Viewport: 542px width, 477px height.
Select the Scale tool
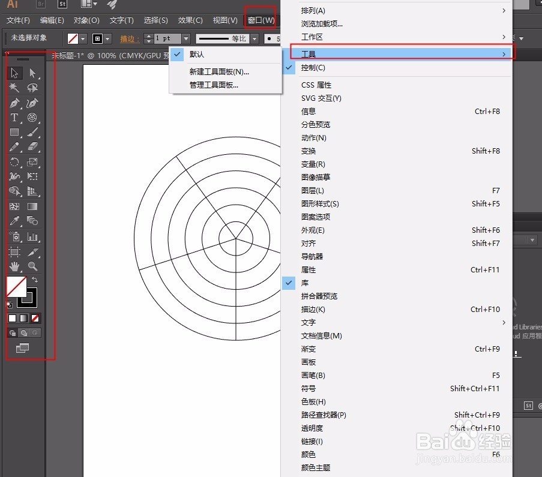(32, 162)
